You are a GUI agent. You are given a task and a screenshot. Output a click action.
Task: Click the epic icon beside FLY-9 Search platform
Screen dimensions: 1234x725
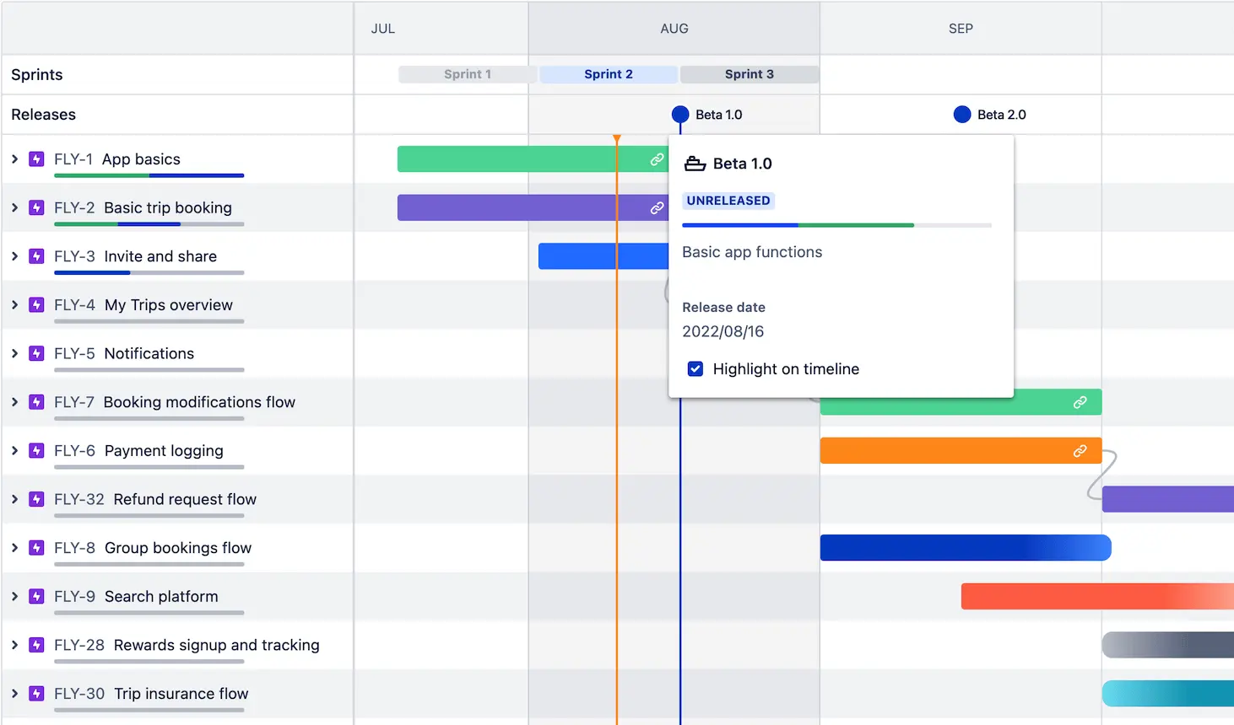click(36, 596)
